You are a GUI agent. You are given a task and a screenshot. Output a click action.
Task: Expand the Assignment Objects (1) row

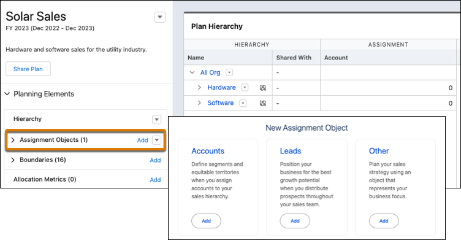point(13,140)
